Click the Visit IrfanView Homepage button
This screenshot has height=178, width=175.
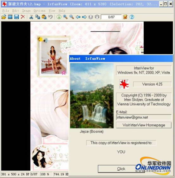coord(144,125)
